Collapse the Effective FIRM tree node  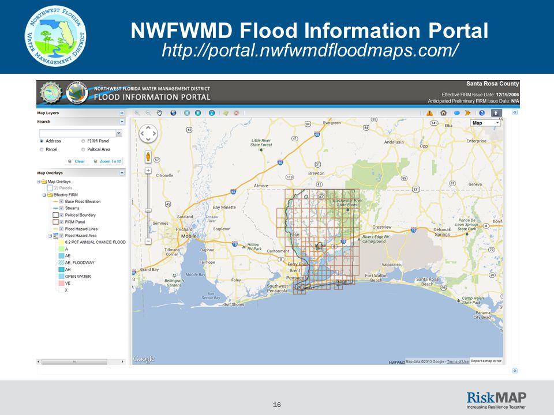point(44,195)
